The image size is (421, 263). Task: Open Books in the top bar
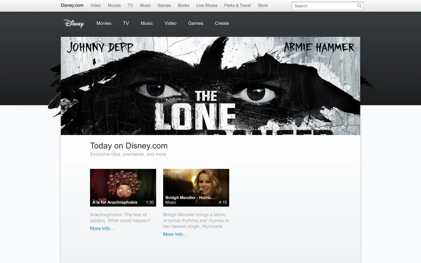pyautogui.click(x=183, y=5)
